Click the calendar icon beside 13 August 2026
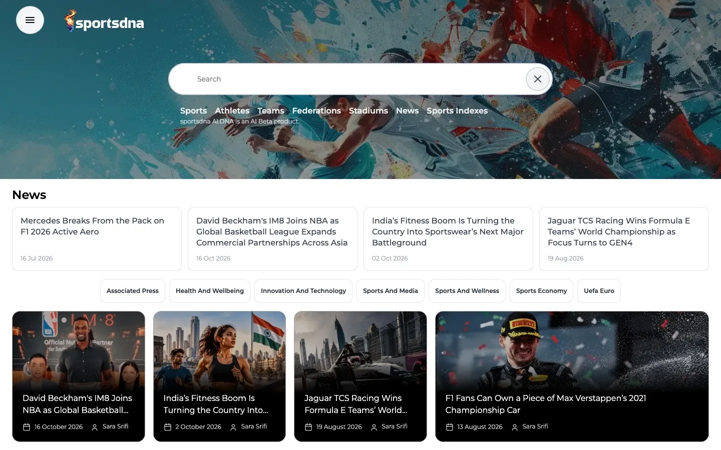 [450, 427]
